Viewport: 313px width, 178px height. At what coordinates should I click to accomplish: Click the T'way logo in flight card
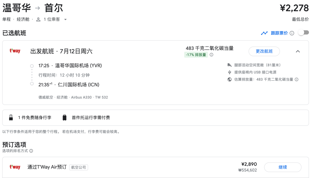(15, 51)
